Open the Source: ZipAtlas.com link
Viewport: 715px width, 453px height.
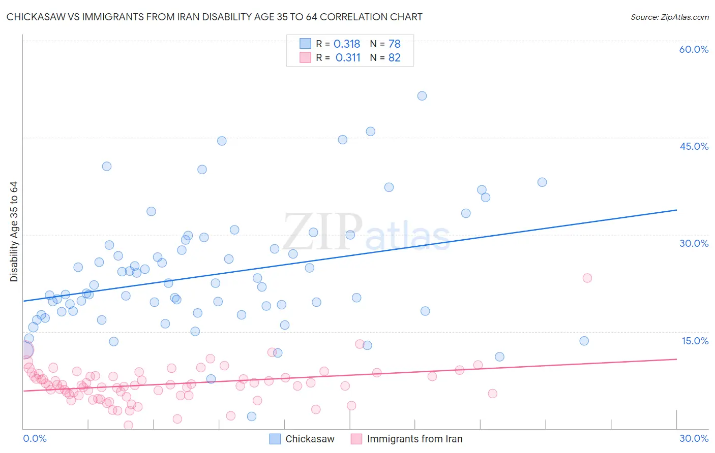click(x=670, y=17)
